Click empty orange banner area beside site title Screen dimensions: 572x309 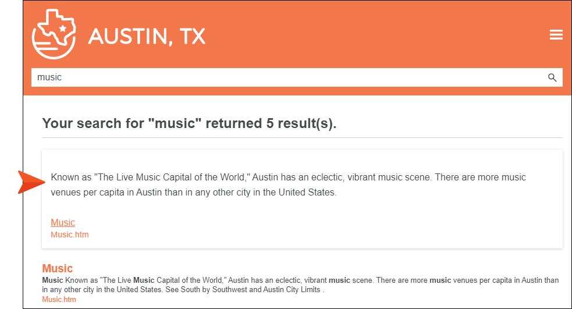372,35
